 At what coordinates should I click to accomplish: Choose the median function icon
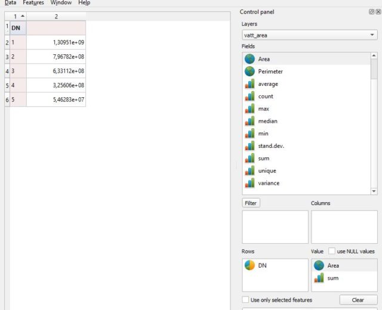click(x=249, y=121)
